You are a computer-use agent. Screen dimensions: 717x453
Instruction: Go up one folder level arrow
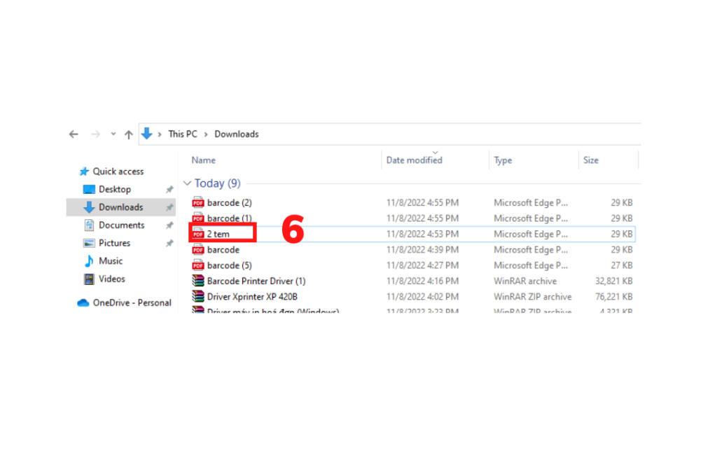(x=129, y=134)
